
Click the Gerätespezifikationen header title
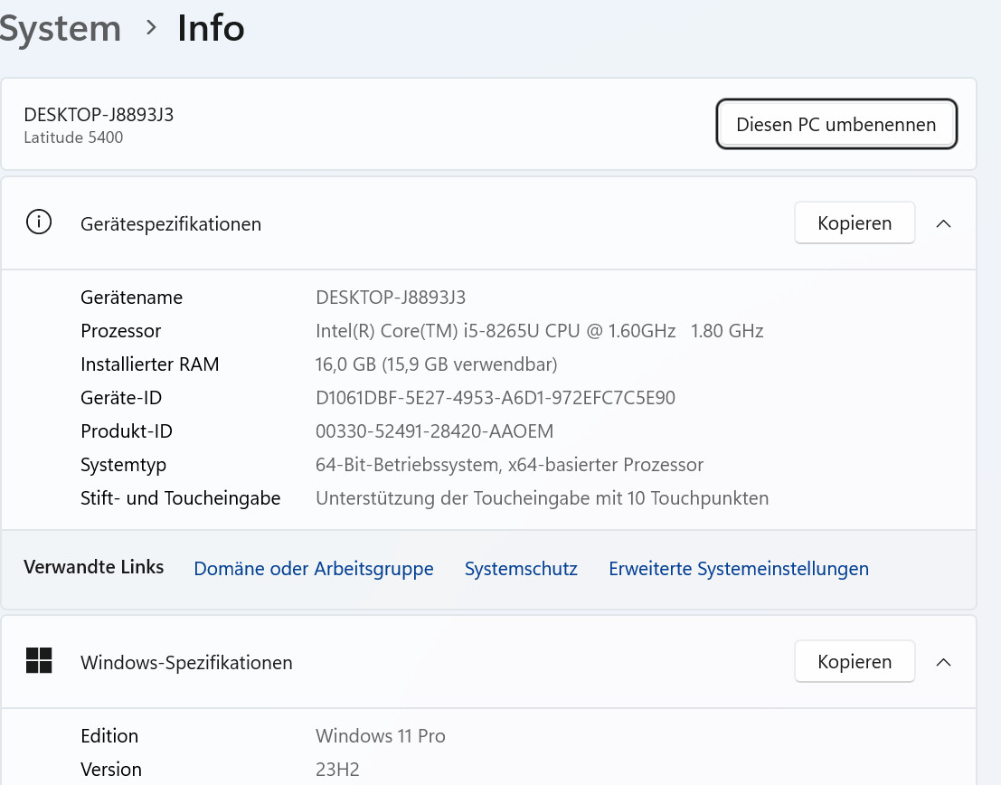point(171,224)
